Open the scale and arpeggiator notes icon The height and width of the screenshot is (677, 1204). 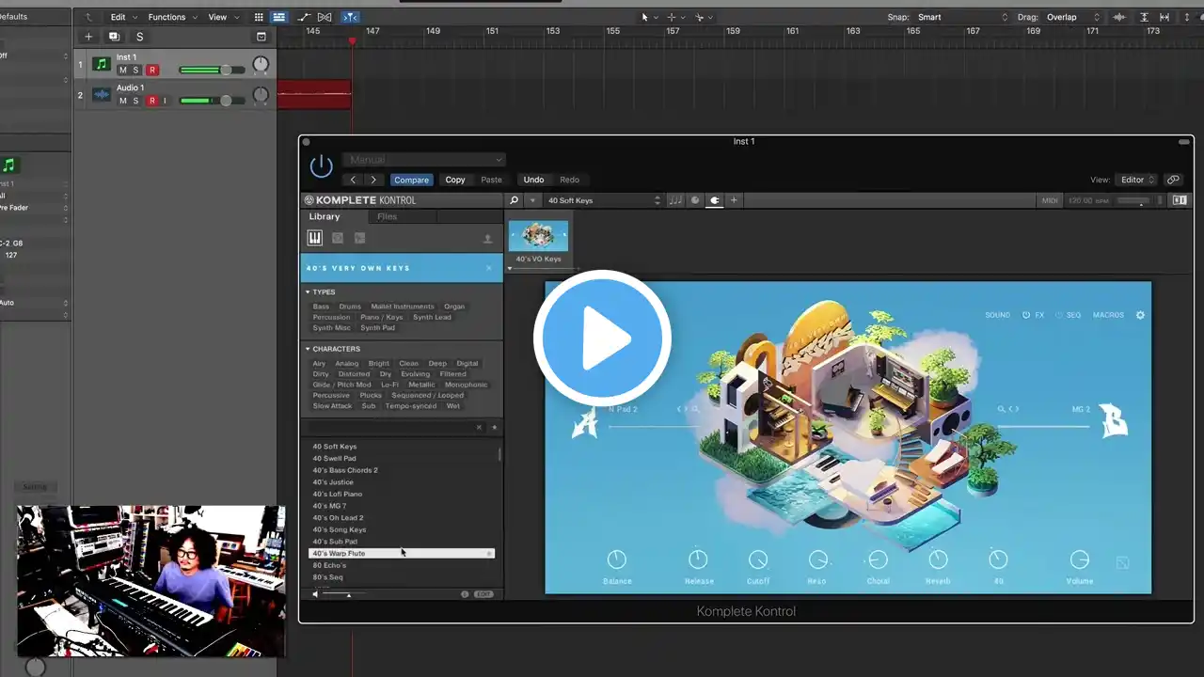[x=675, y=200]
